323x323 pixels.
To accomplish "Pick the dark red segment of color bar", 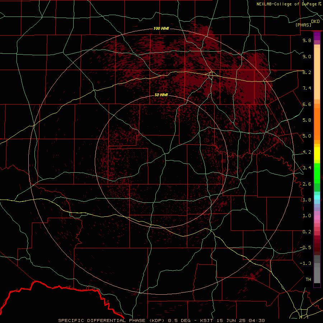I will pos(317,243).
